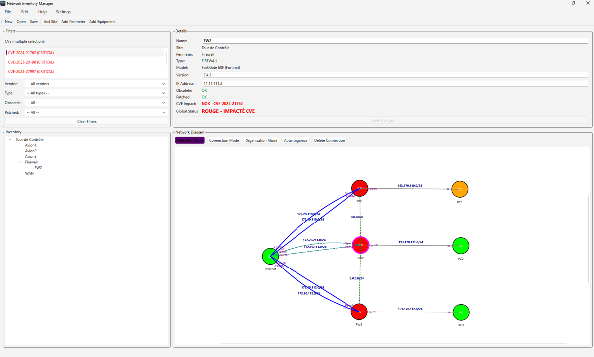Click the Clear Filters button

tap(87, 121)
